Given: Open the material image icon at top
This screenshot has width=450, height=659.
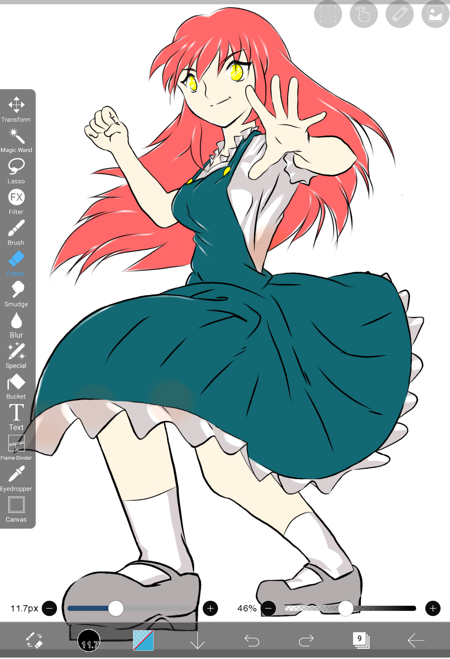Looking at the screenshot, I should click(x=435, y=14).
